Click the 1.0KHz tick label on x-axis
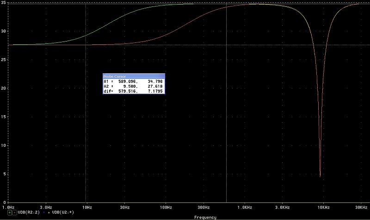 tap(245, 208)
